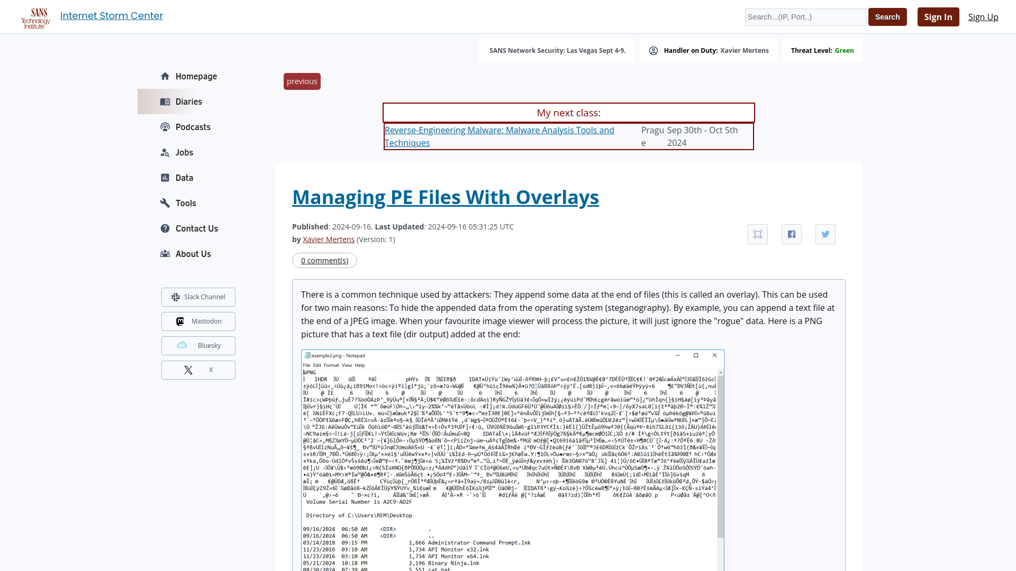Open the Podcasts menu item

193,127
